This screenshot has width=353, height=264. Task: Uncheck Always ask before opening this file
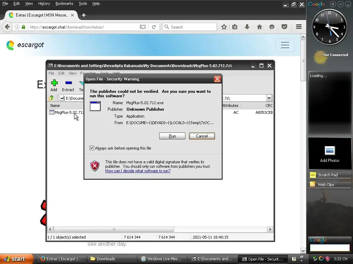[92, 148]
